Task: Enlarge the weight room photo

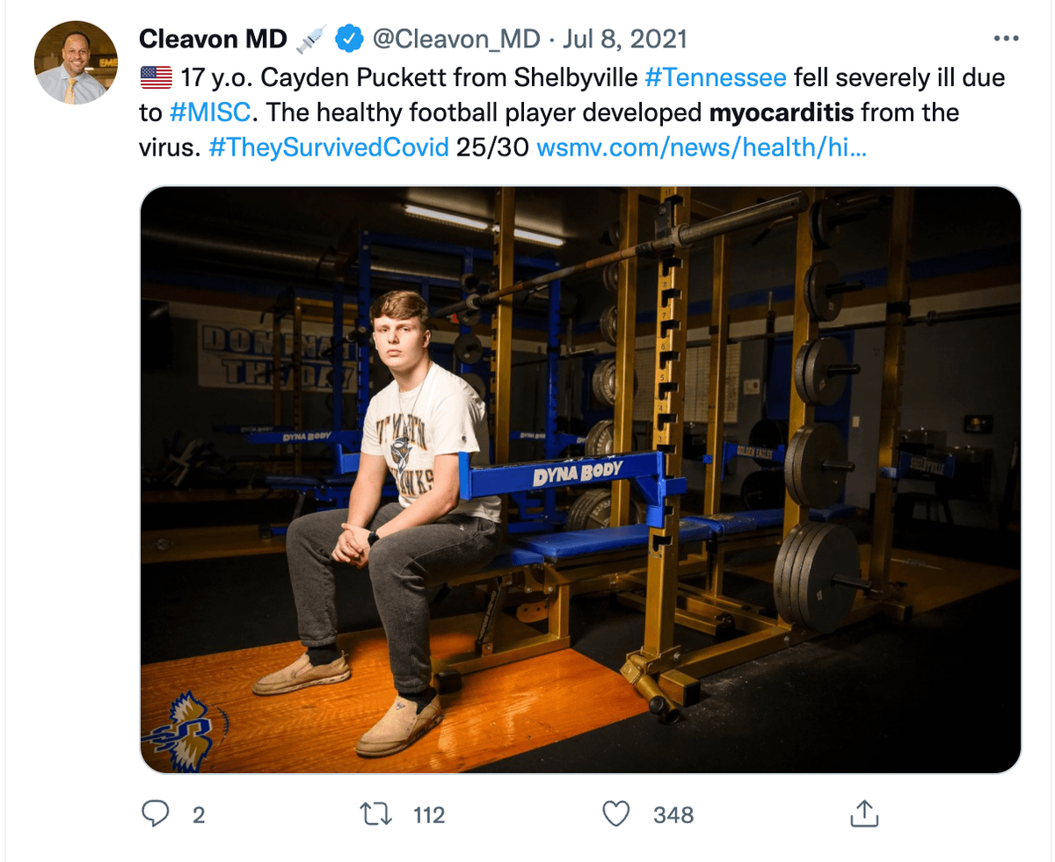Action: (580, 479)
